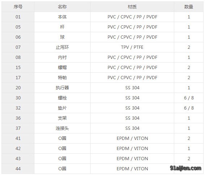The height and width of the screenshot is (175, 205).
Task: Select row number 05 cell
Action: tap(18, 27)
